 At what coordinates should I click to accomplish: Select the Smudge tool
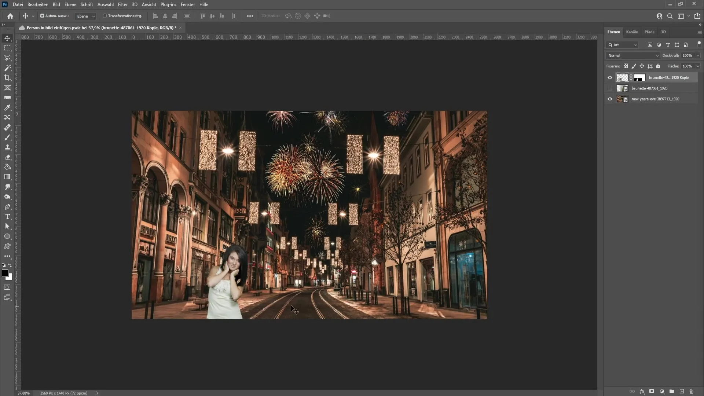click(7, 187)
